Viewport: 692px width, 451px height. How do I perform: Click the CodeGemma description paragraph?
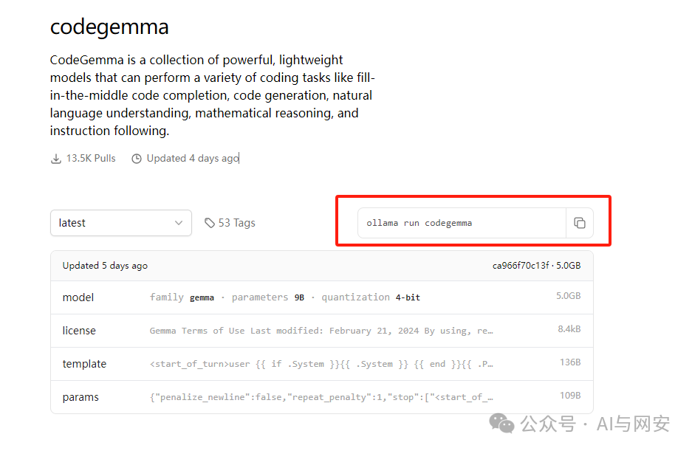[x=212, y=95]
